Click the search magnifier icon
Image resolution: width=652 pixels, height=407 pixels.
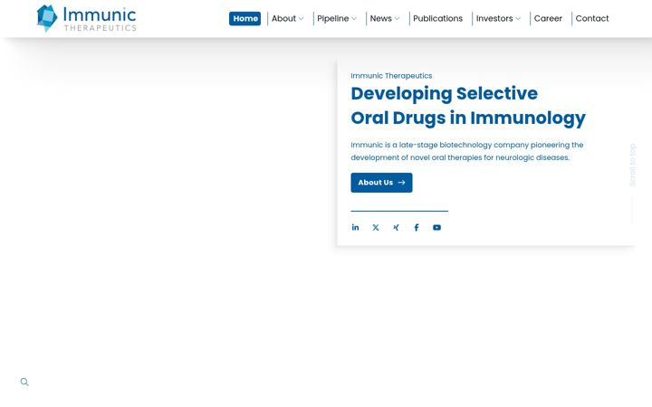tap(24, 382)
